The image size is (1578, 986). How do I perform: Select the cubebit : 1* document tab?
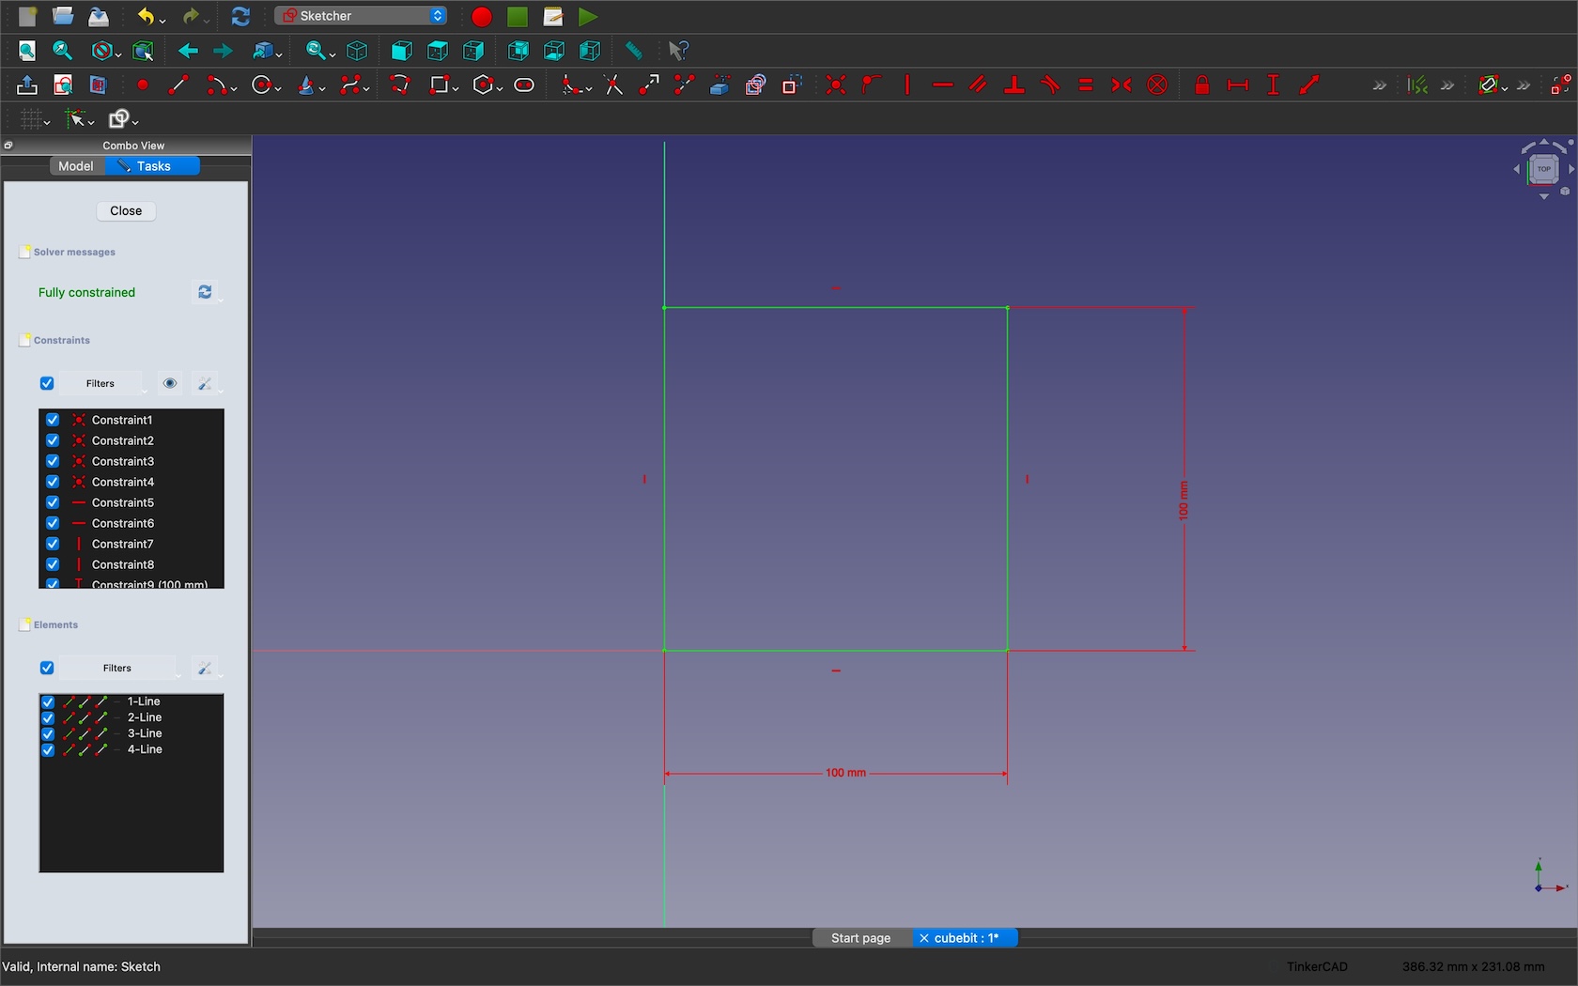[x=966, y=938]
